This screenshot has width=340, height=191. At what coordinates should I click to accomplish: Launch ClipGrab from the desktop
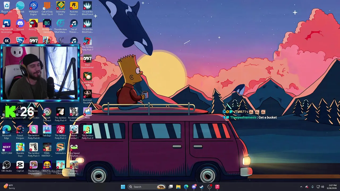point(20,7)
